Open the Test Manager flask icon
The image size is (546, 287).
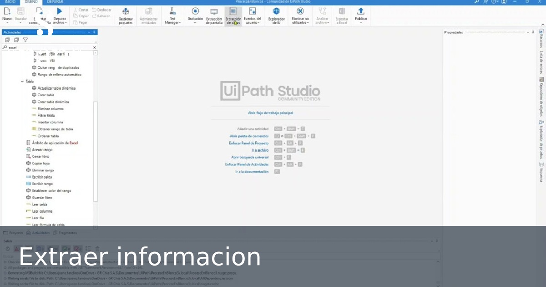point(172,11)
